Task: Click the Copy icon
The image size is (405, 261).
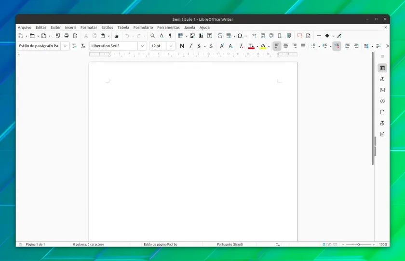Action: pyautogui.click(x=94, y=36)
